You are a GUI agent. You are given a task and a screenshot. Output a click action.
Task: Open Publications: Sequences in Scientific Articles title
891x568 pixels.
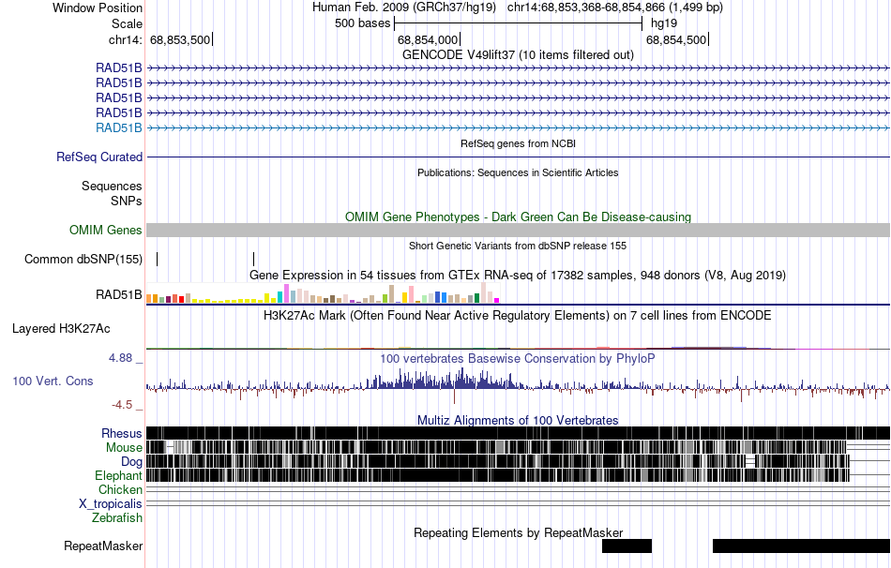click(518, 172)
